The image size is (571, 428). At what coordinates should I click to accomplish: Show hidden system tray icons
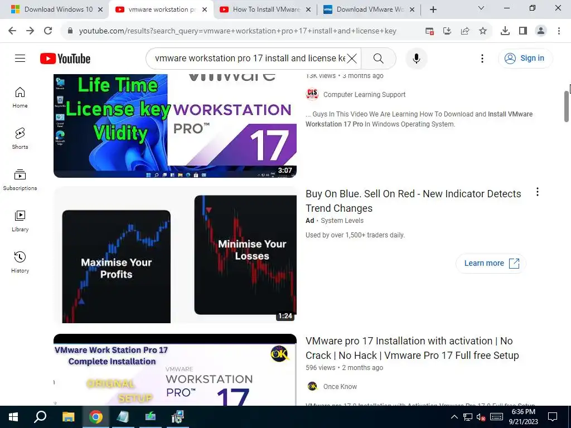(454, 417)
